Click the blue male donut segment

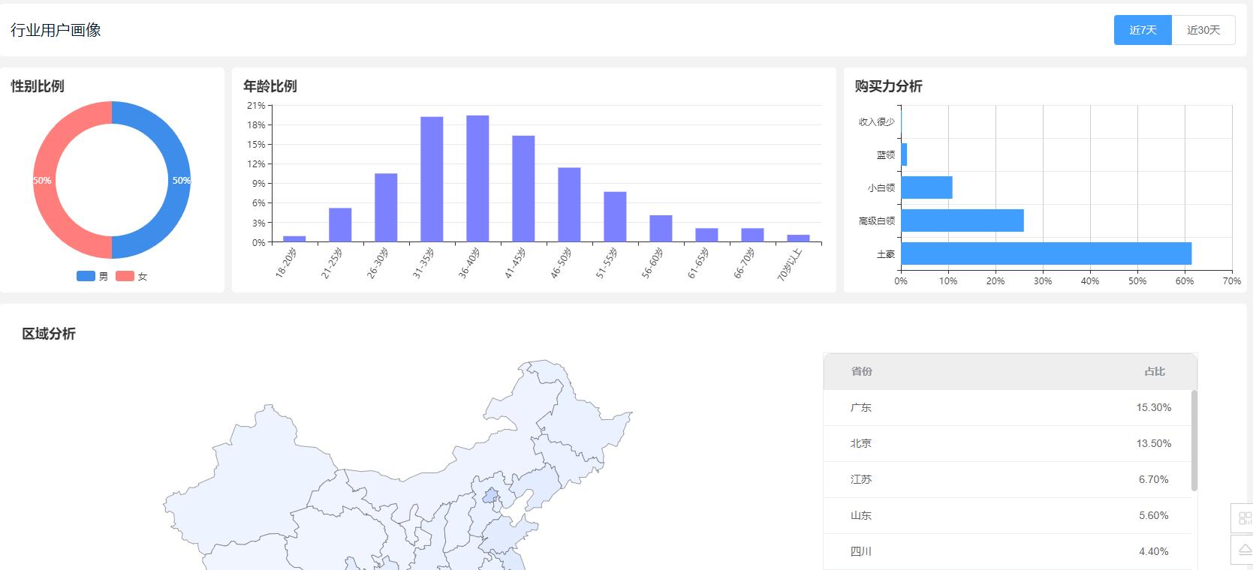click(179, 180)
